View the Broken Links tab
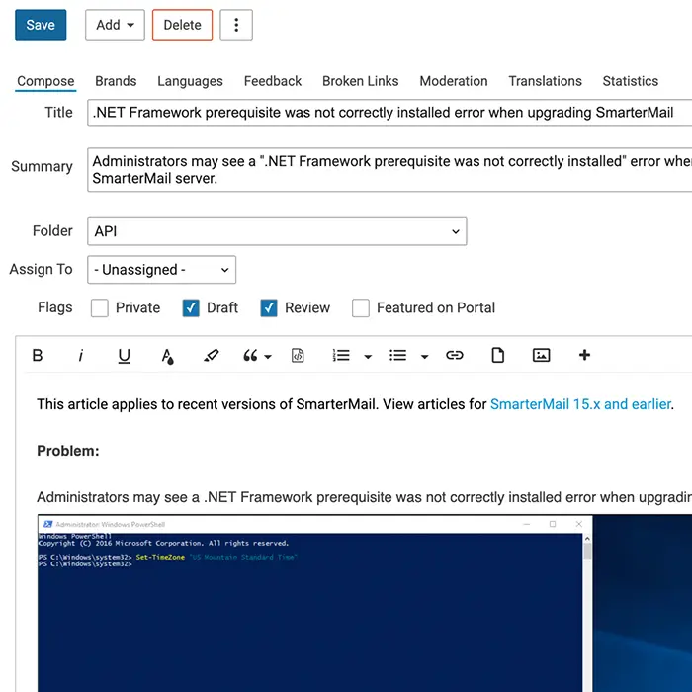692x692 pixels. [361, 81]
